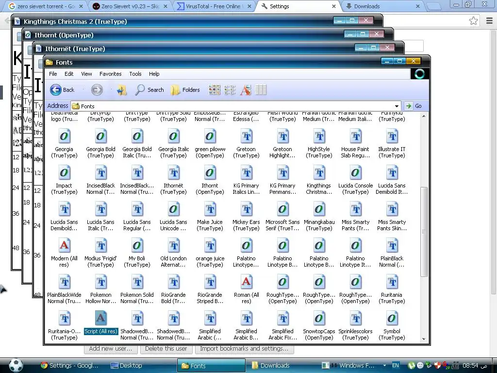Select the Ruritania (TrueType) font icon
The height and width of the screenshot is (373, 497).
[x=392, y=282]
